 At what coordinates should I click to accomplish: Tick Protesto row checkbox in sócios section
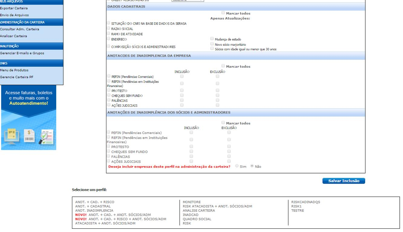click(x=109, y=146)
